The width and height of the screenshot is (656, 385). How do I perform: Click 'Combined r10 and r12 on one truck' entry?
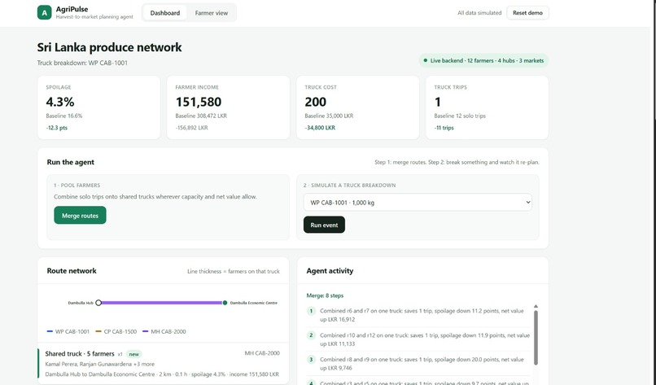point(425,339)
